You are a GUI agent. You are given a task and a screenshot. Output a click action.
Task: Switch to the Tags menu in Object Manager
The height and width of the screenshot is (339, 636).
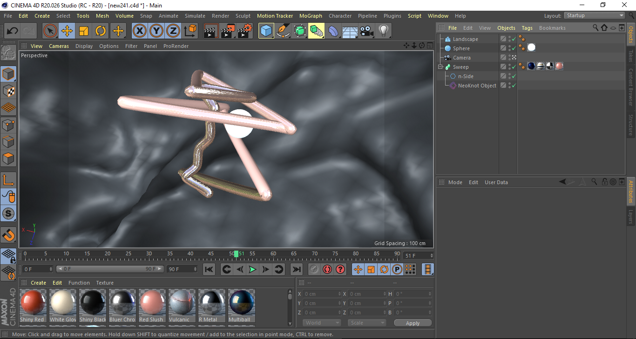coord(527,28)
